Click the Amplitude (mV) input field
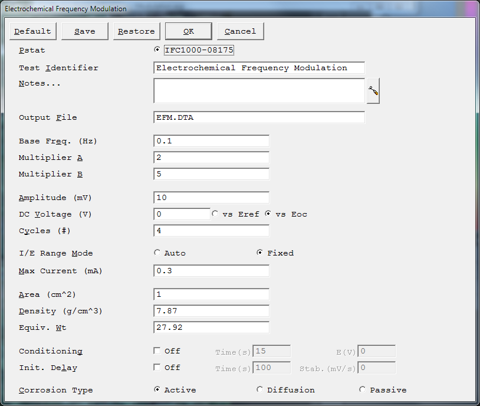The height and width of the screenshot is (406, 480). pyautogui.click(x=211, y=198)
